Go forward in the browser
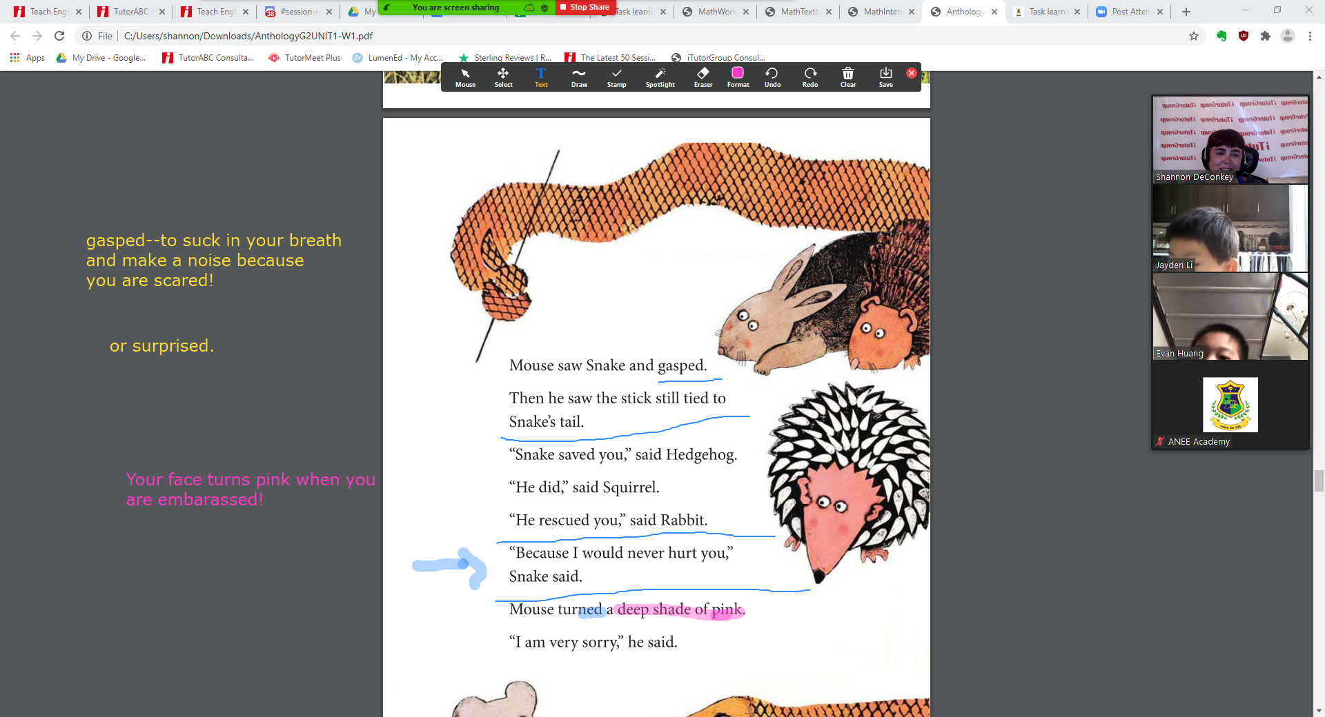This screenshot has height=717, width=1325. click(37, 36)
